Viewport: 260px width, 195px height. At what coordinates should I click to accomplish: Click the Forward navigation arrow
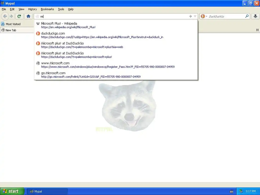point(11,16)
